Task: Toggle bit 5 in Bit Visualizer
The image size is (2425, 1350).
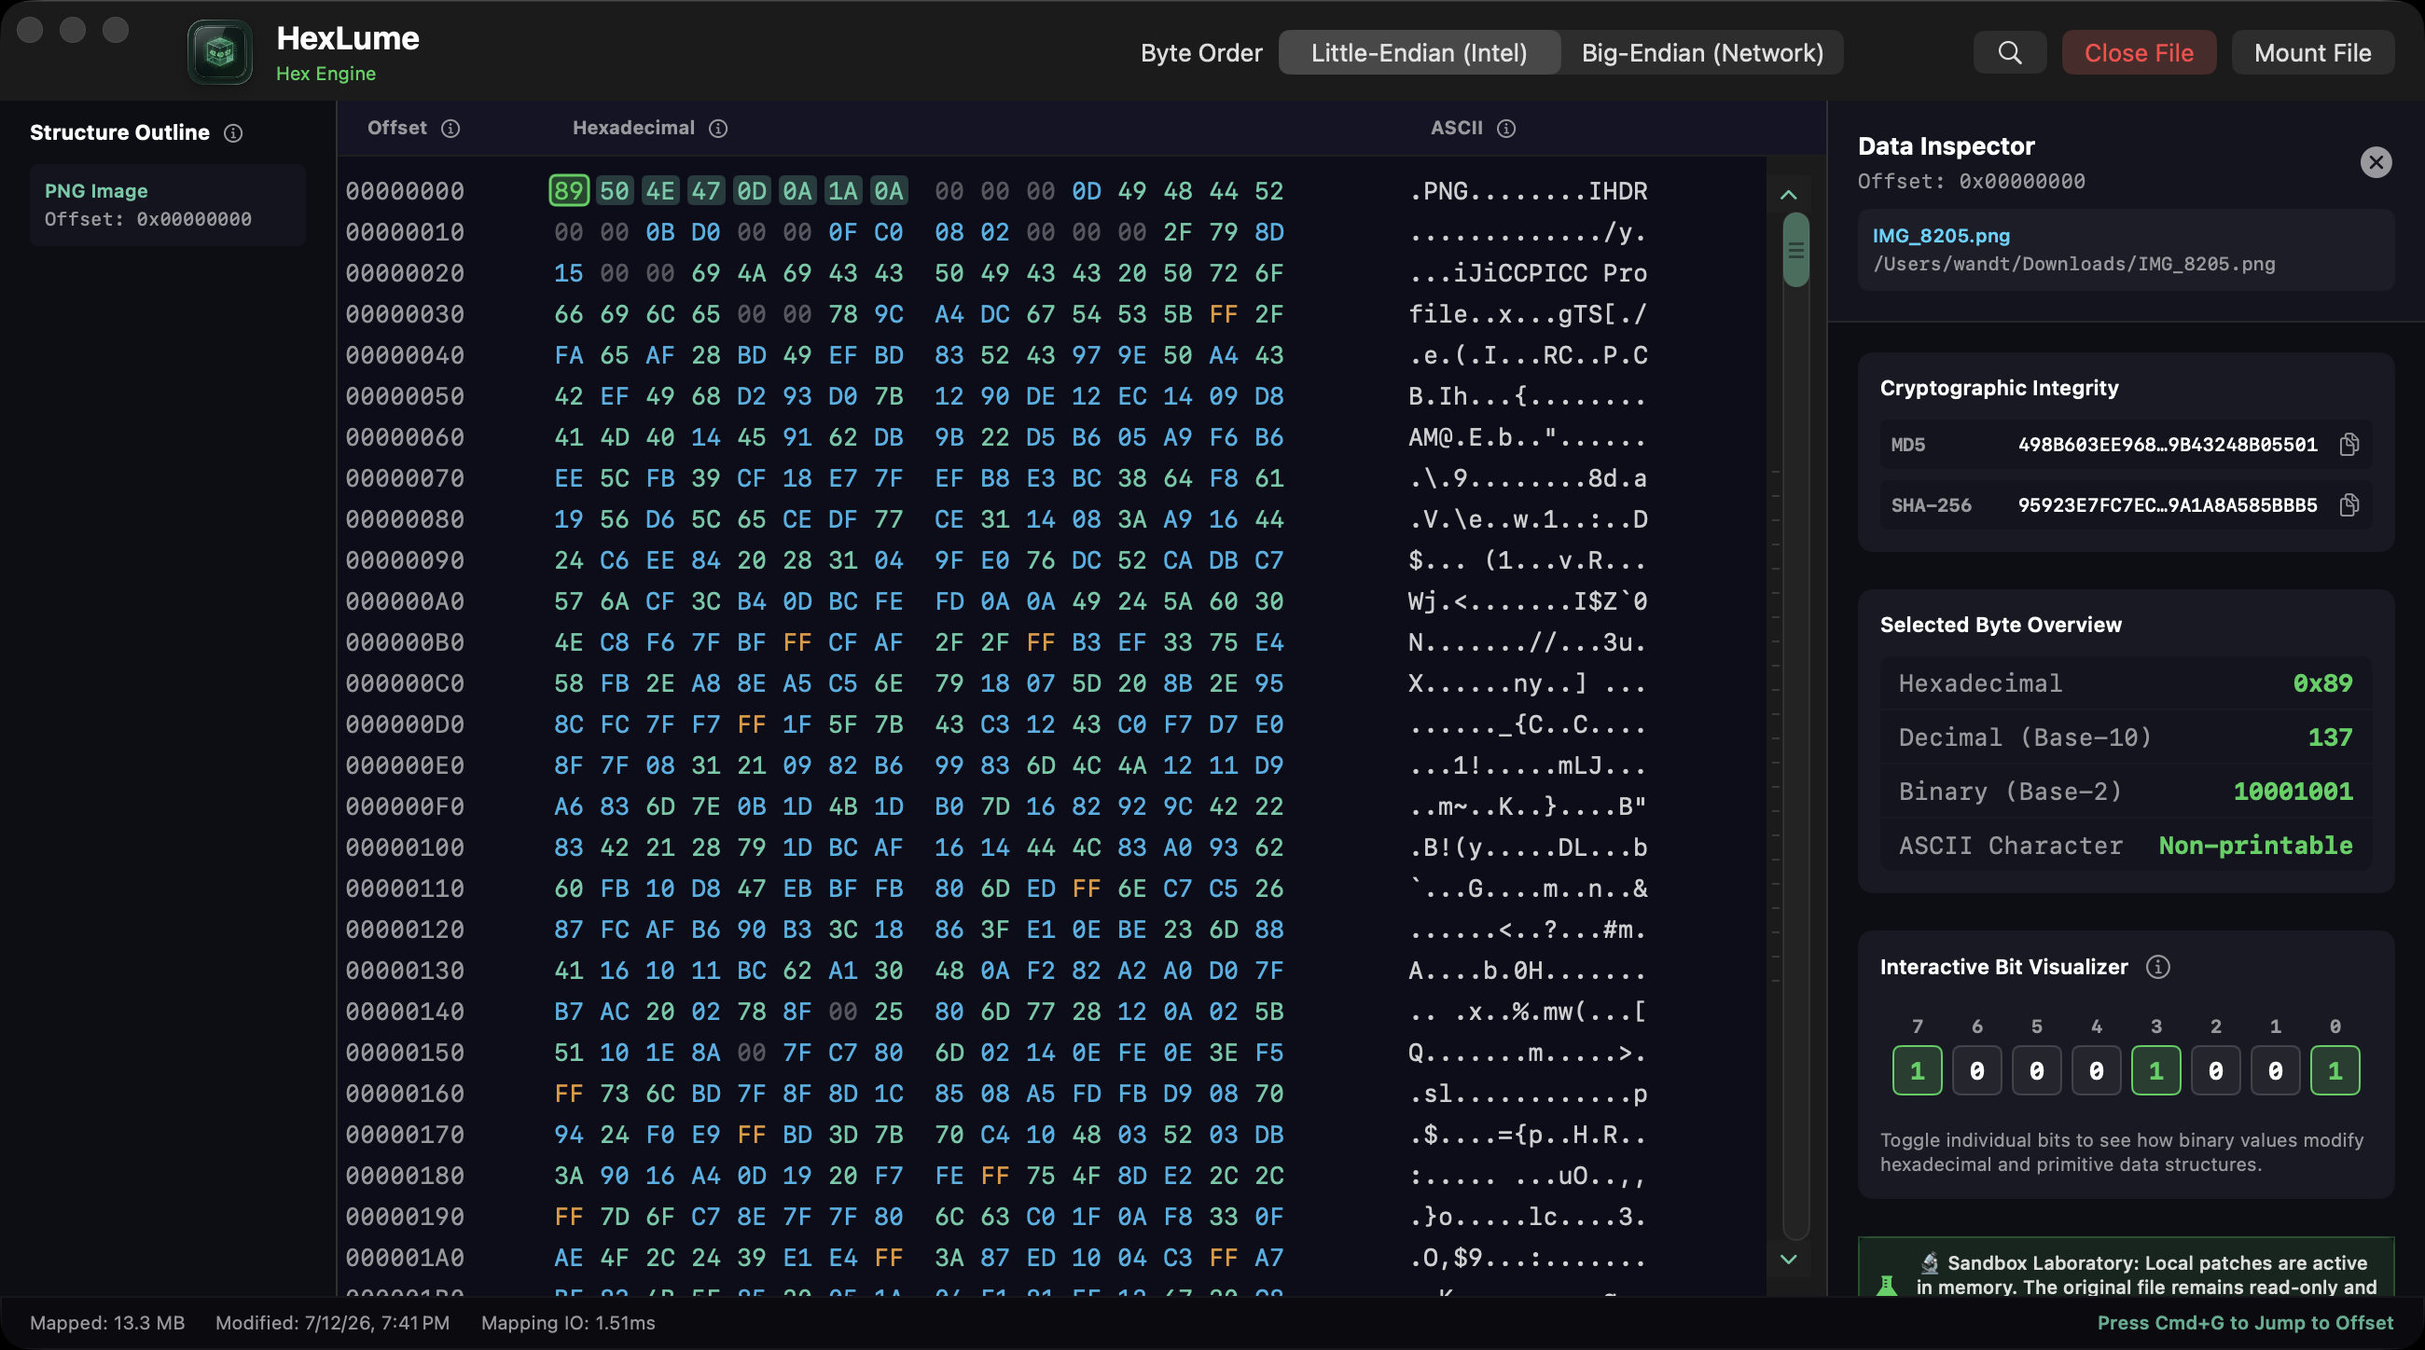Action: coord(2036,1070)
